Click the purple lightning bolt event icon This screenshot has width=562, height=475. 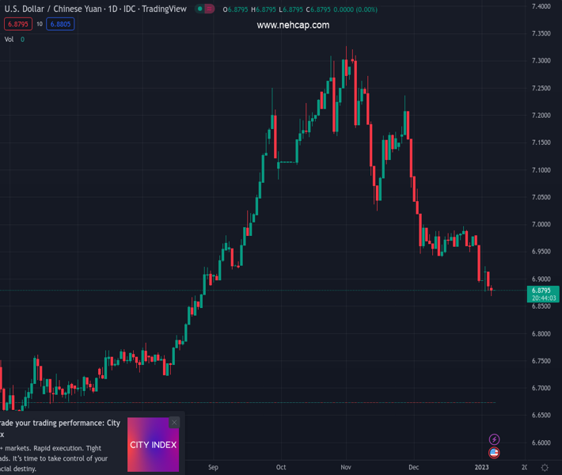click(x=494, y=439)
